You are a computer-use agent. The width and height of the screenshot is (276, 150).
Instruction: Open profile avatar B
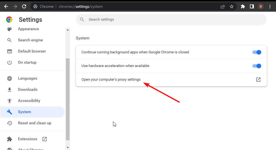click(261, 6)
